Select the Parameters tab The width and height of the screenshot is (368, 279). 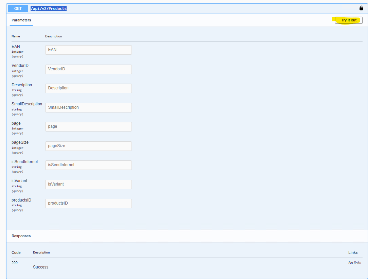point(21,20)
